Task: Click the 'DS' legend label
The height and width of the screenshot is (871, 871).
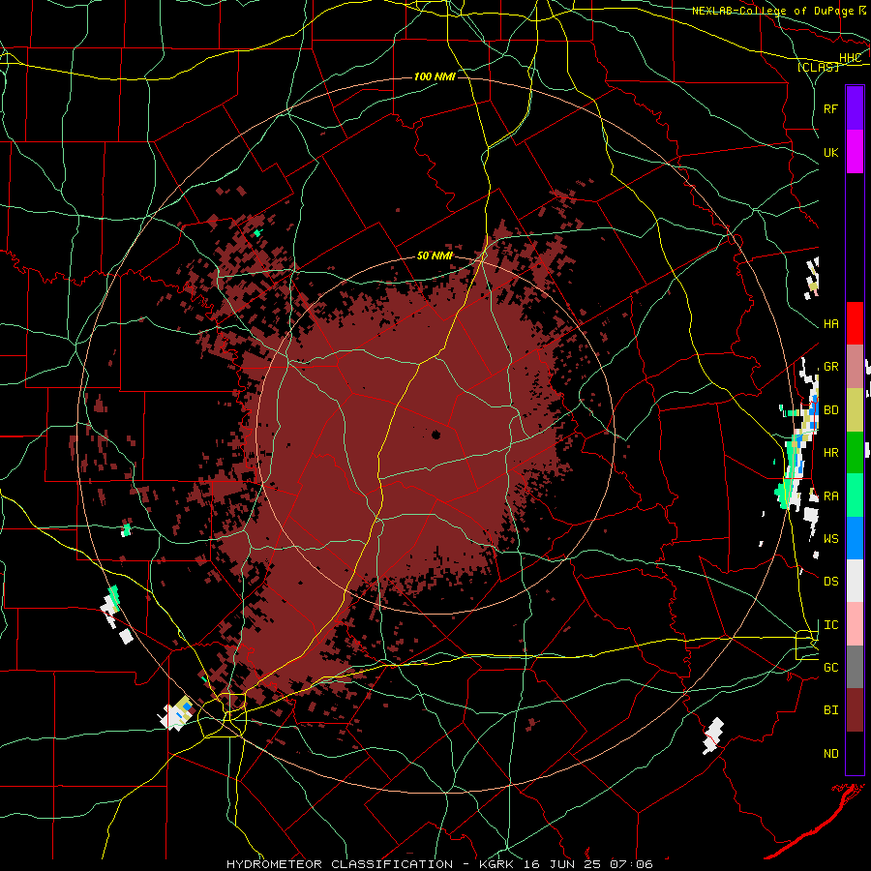Action: (x=830, y=582)
